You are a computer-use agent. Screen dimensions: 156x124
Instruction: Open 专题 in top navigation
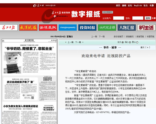[152, 5]
